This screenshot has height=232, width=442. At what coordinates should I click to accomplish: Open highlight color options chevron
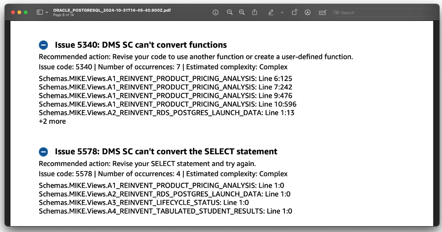pyautogui.click(x=282, y=13)
